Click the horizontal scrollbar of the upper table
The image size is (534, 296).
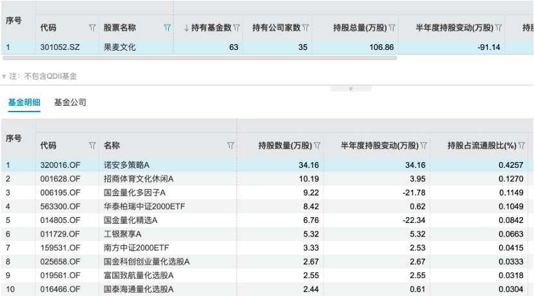point(200,58)
